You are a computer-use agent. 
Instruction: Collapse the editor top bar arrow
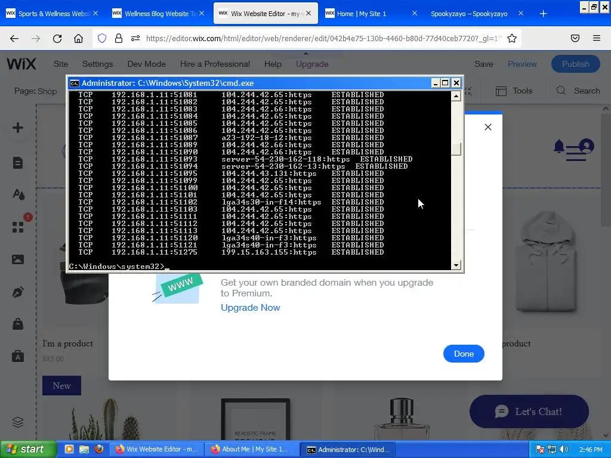pyautogui.click(x=306, y=54)
